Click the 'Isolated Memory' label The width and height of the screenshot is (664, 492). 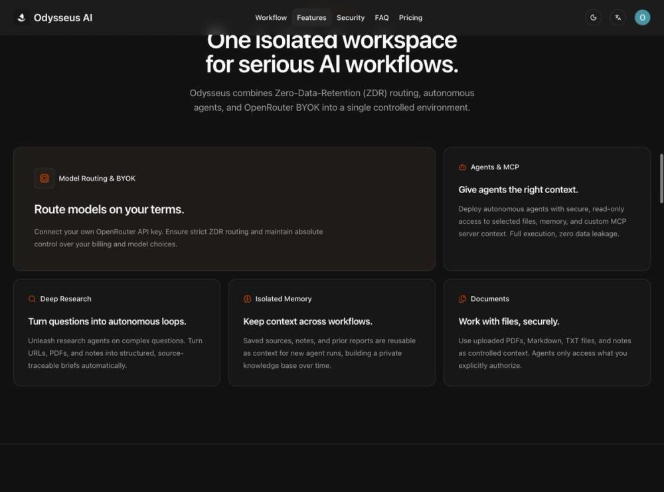point(284,299)
